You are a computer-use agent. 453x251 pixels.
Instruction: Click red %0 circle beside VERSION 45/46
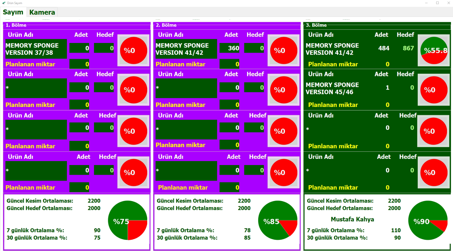point(434,90)
